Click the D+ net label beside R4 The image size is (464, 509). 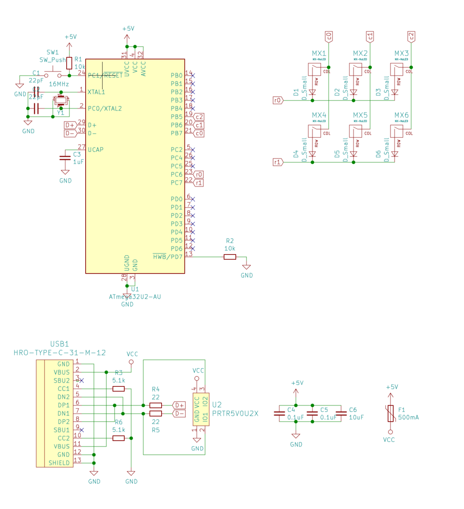pyautogui.click(x=179, y=405)
